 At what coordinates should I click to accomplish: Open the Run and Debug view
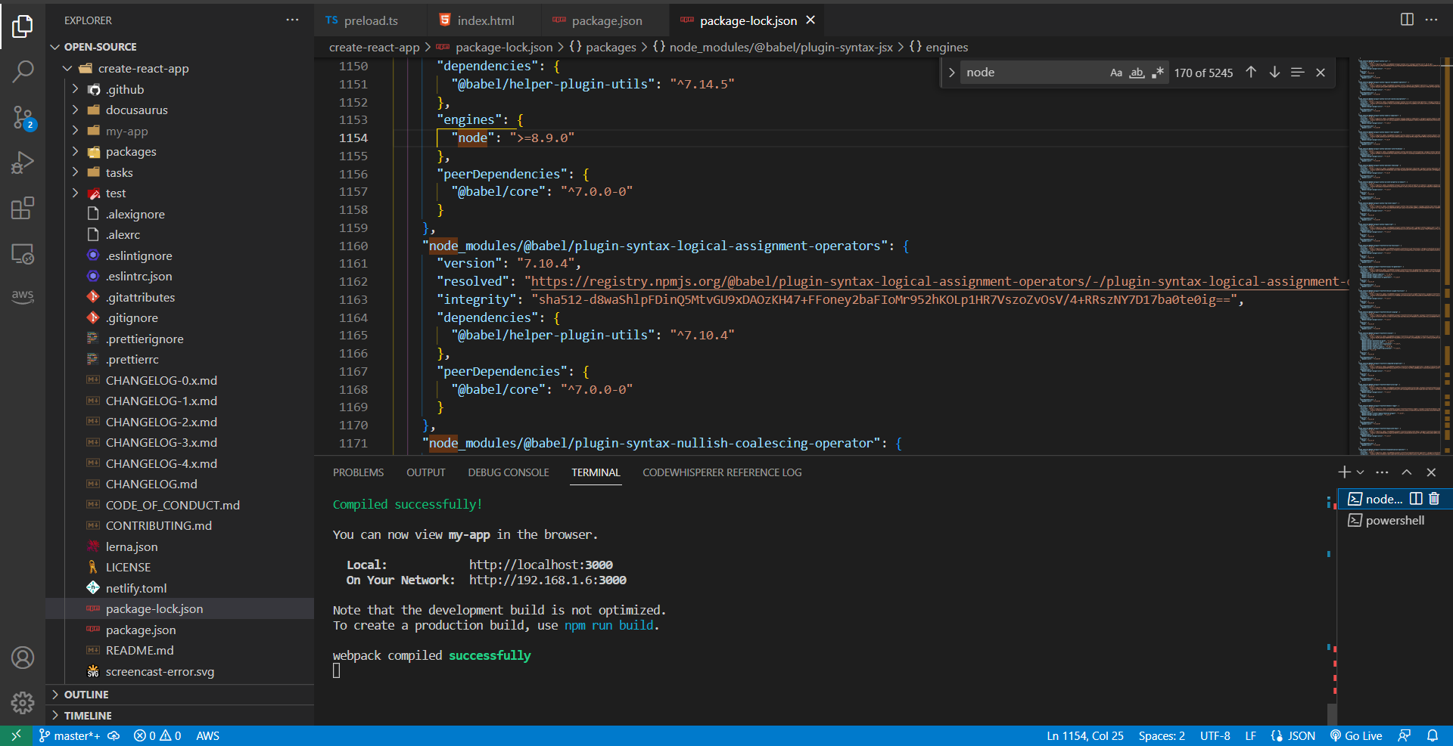click(23, 163)
